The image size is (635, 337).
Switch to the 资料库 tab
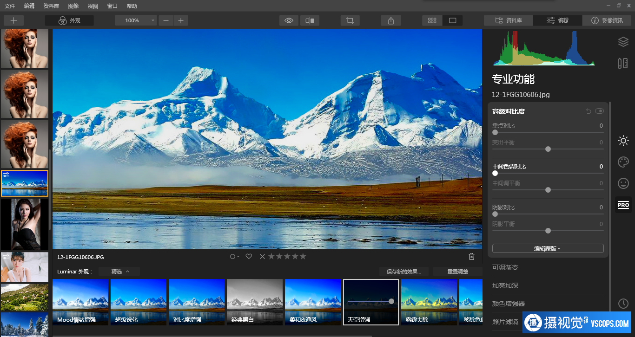[508, 20]
